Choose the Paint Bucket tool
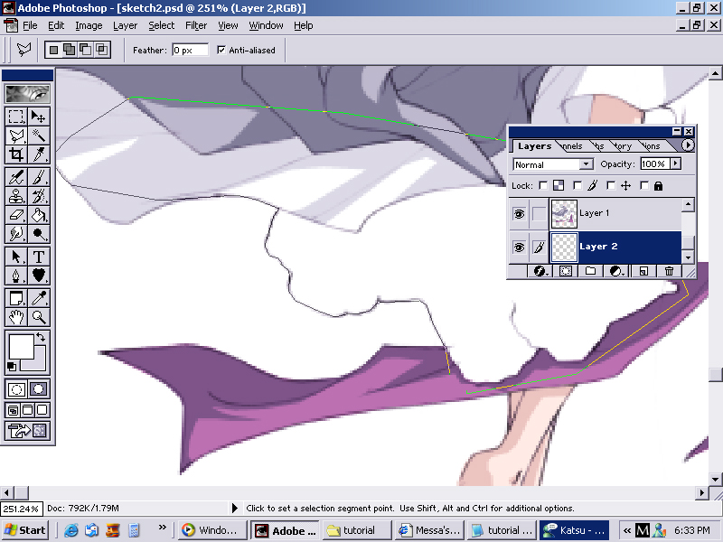The height and width of the screenshot is (542, 723). coord(39,215)
